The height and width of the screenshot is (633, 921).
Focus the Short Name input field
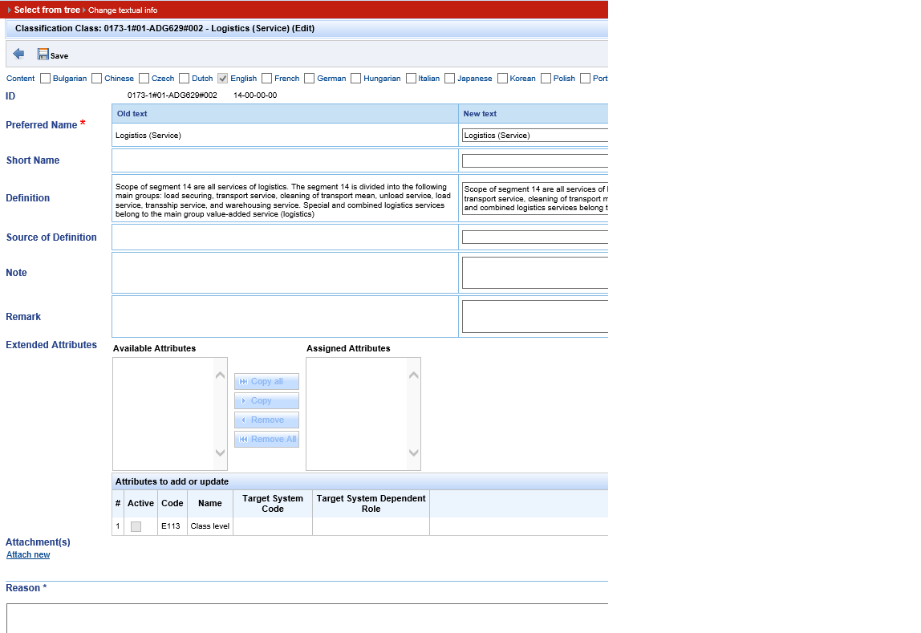pos(534,160)
